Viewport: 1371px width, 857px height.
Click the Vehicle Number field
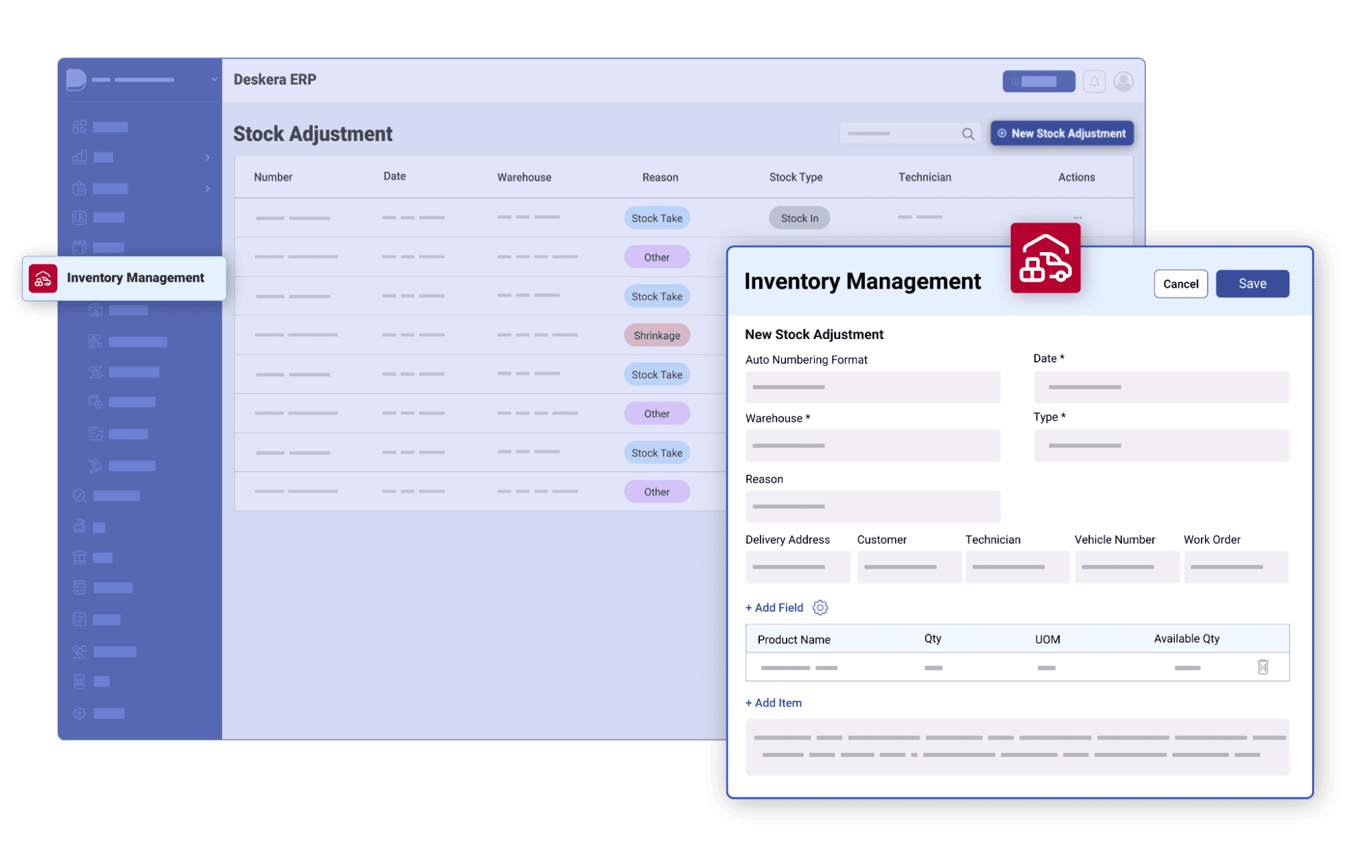coord(1126,567)
